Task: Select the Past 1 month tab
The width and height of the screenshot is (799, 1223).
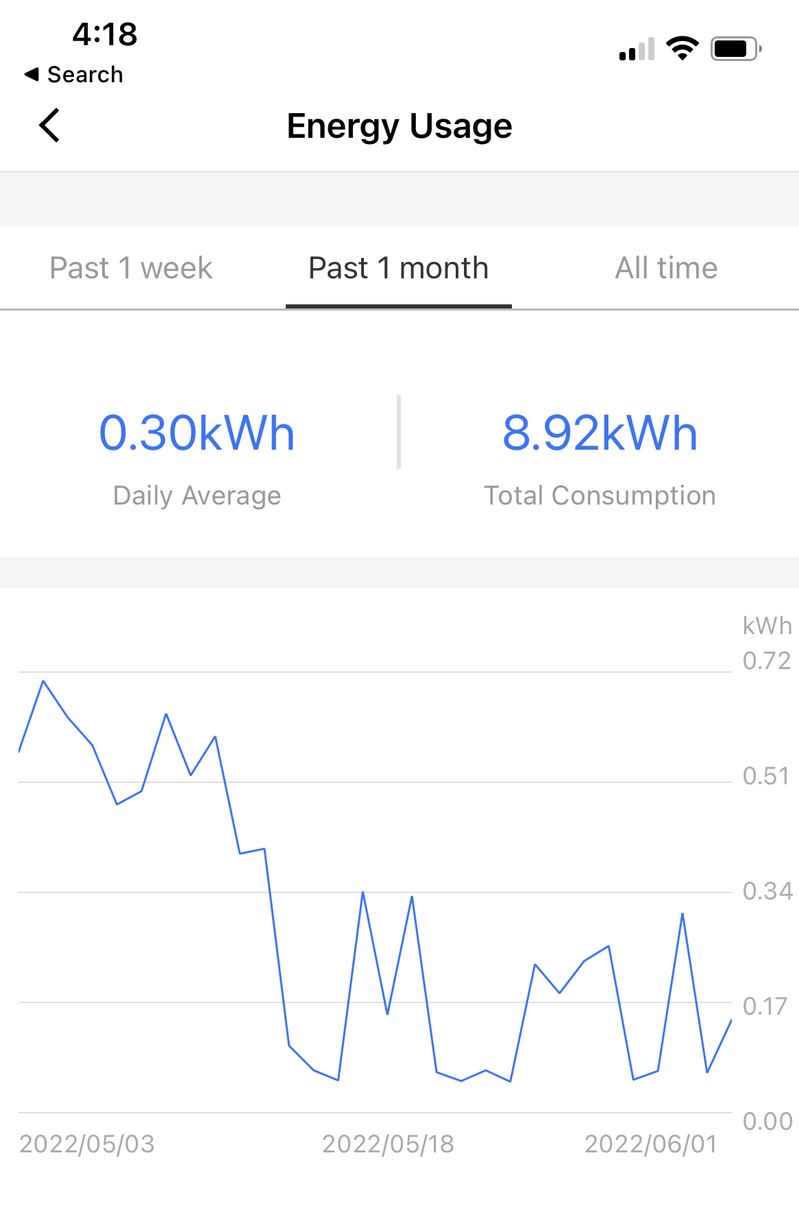Action: [399, 268]
